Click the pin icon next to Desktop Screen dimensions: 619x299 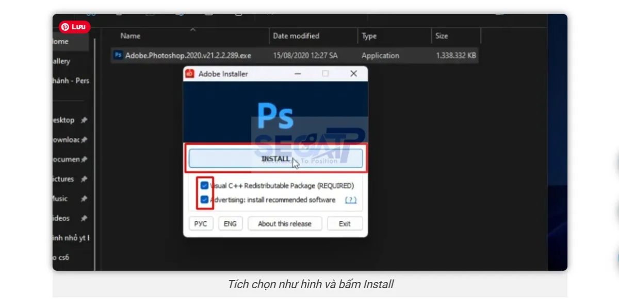click(x=83, y=120)
